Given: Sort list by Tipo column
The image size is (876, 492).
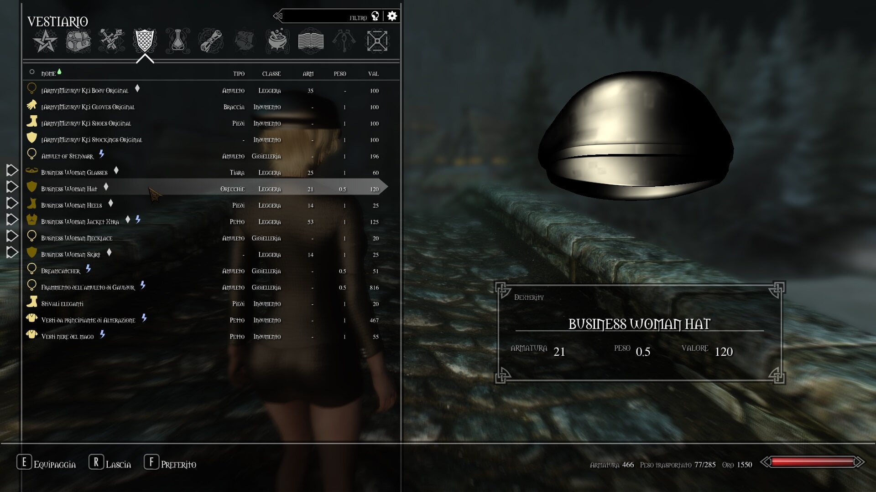Looking at the screenshot, I should (239, 73).
